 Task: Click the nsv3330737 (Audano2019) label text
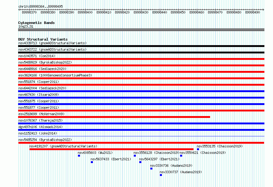[x=181, y=172]
